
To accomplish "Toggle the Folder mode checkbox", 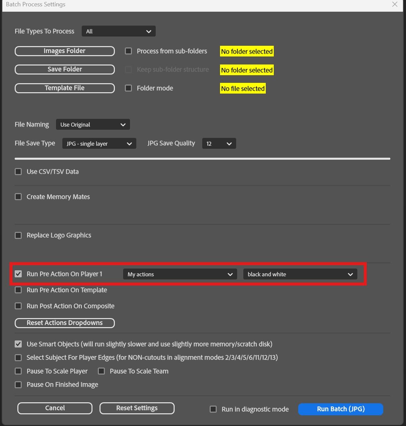I will point(129,88).
